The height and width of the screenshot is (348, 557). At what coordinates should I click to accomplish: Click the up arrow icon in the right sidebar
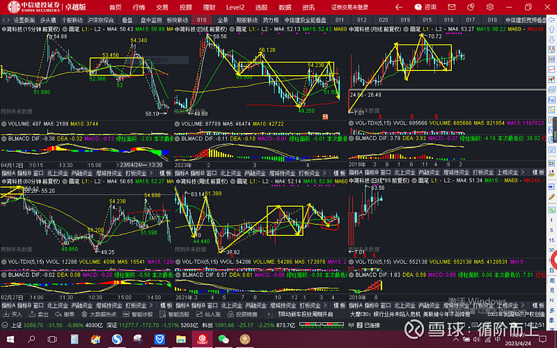pos(551,30)
